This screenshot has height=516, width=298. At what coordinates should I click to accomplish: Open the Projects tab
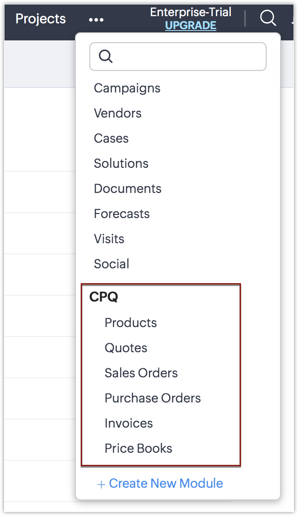[40, 19]
